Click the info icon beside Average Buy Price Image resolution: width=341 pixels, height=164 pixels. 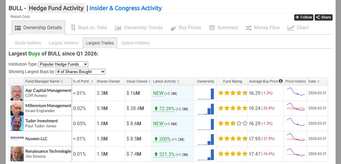tap(281, 81)
